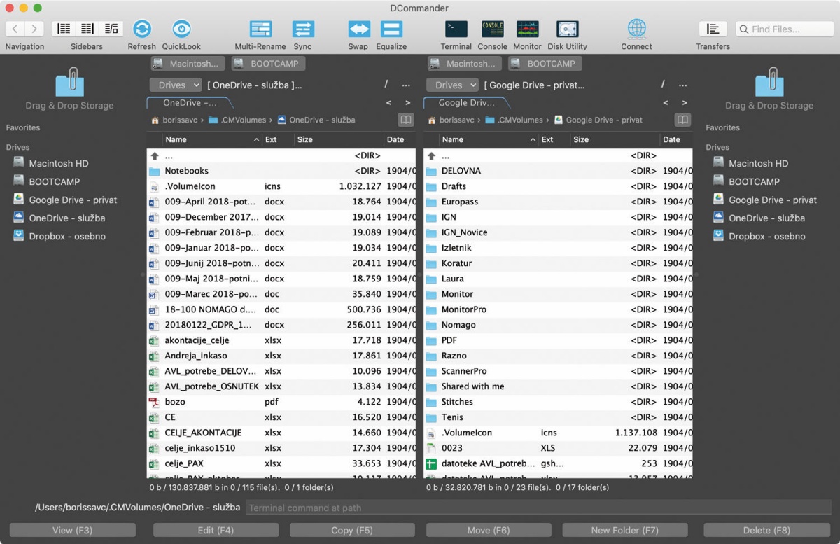The height and width of the screenshot is (544, 840).
Task: Click the Terminal command at path field
Action: point(538,508)
